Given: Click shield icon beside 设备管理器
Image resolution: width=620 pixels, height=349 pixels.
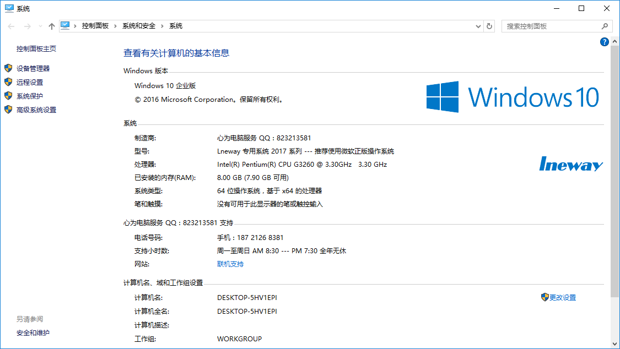Looking at the screenshot, I should 8,68.
